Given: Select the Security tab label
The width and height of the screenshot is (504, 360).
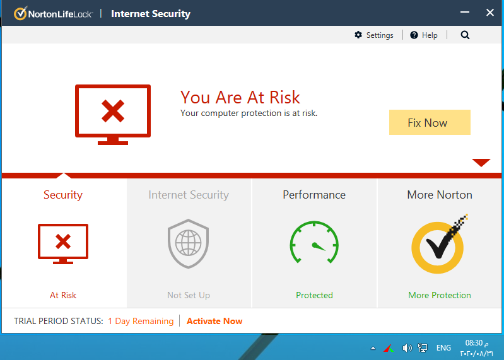Looking at the screenshot, I should click(x=63, y=195).
